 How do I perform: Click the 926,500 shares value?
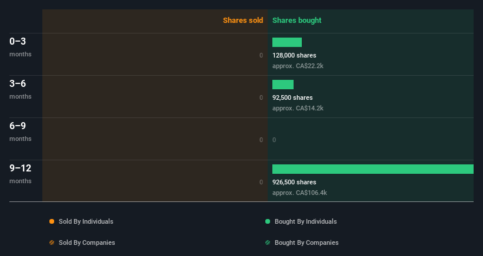coord(294,182)
